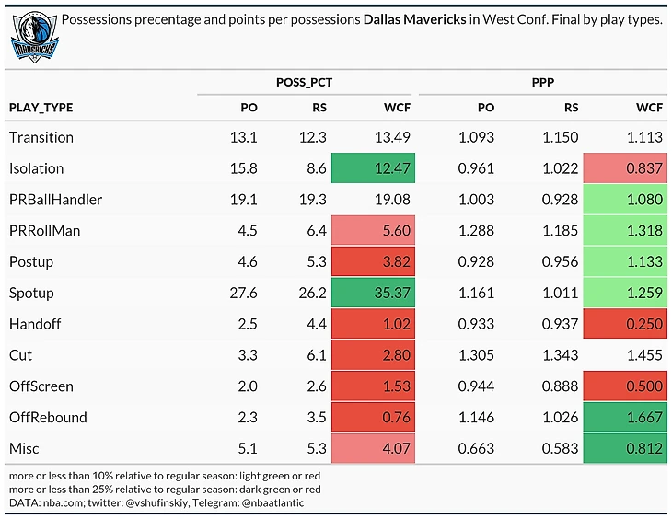Click the green Isolation 12.47 cell
This screenshot has width=672, height=519.
click(373, 168)
